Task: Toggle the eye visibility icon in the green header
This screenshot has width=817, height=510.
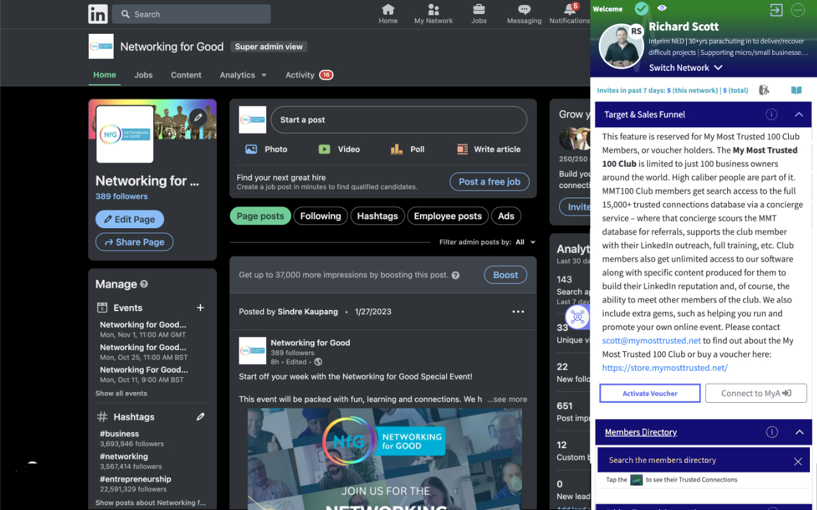Action: [x=662, y=8]
